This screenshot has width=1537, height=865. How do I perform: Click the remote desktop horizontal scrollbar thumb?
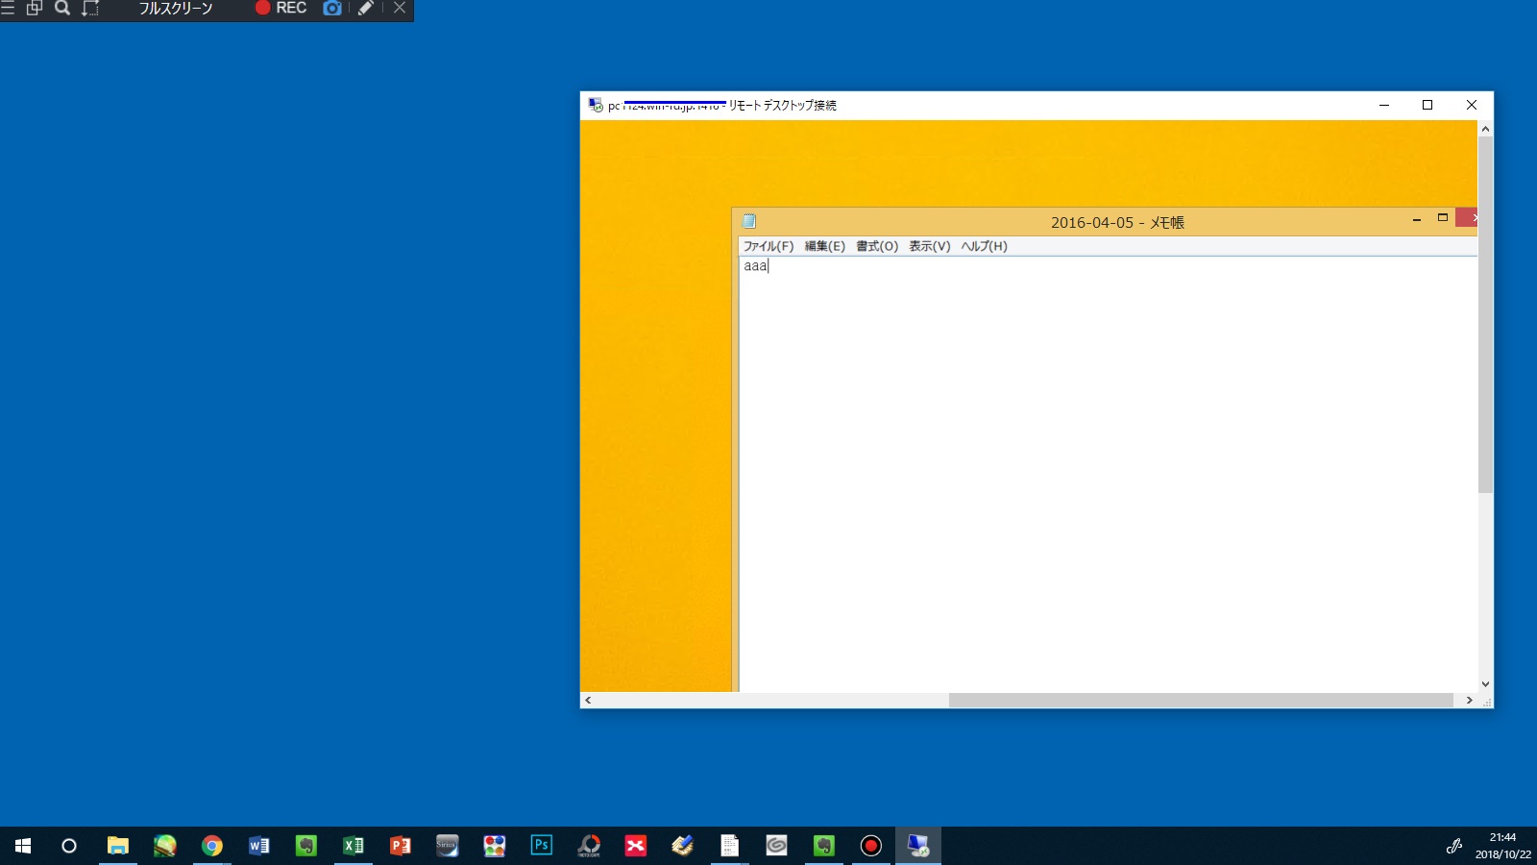pyautogui.click(x=1200, y=701)
